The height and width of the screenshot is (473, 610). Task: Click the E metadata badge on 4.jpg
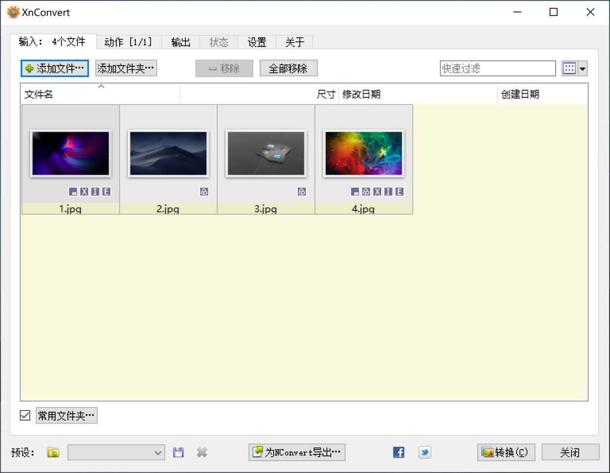(400, 191)
